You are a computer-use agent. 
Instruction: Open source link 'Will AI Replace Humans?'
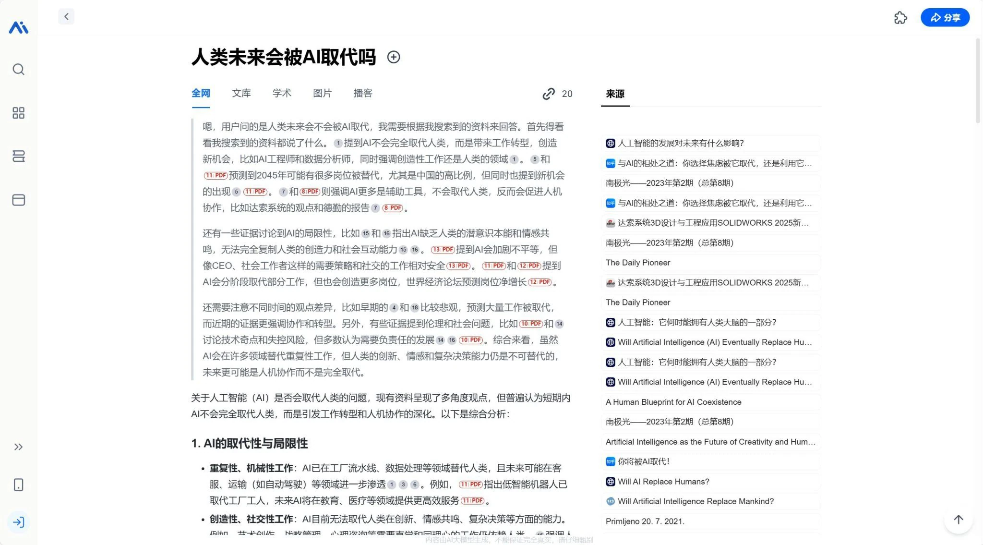[x=663, y=482]
